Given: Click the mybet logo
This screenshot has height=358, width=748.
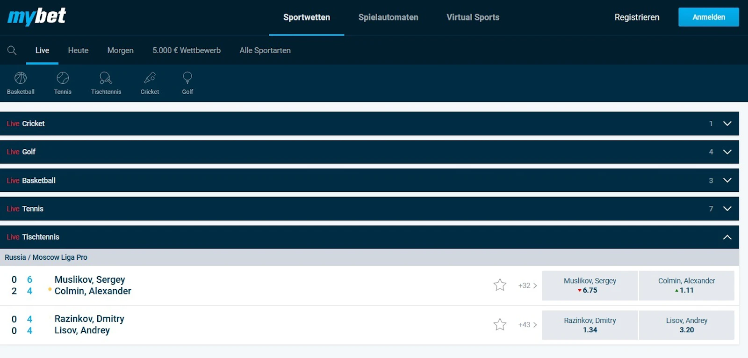Looking at the screenshot, I should [36, 17].
